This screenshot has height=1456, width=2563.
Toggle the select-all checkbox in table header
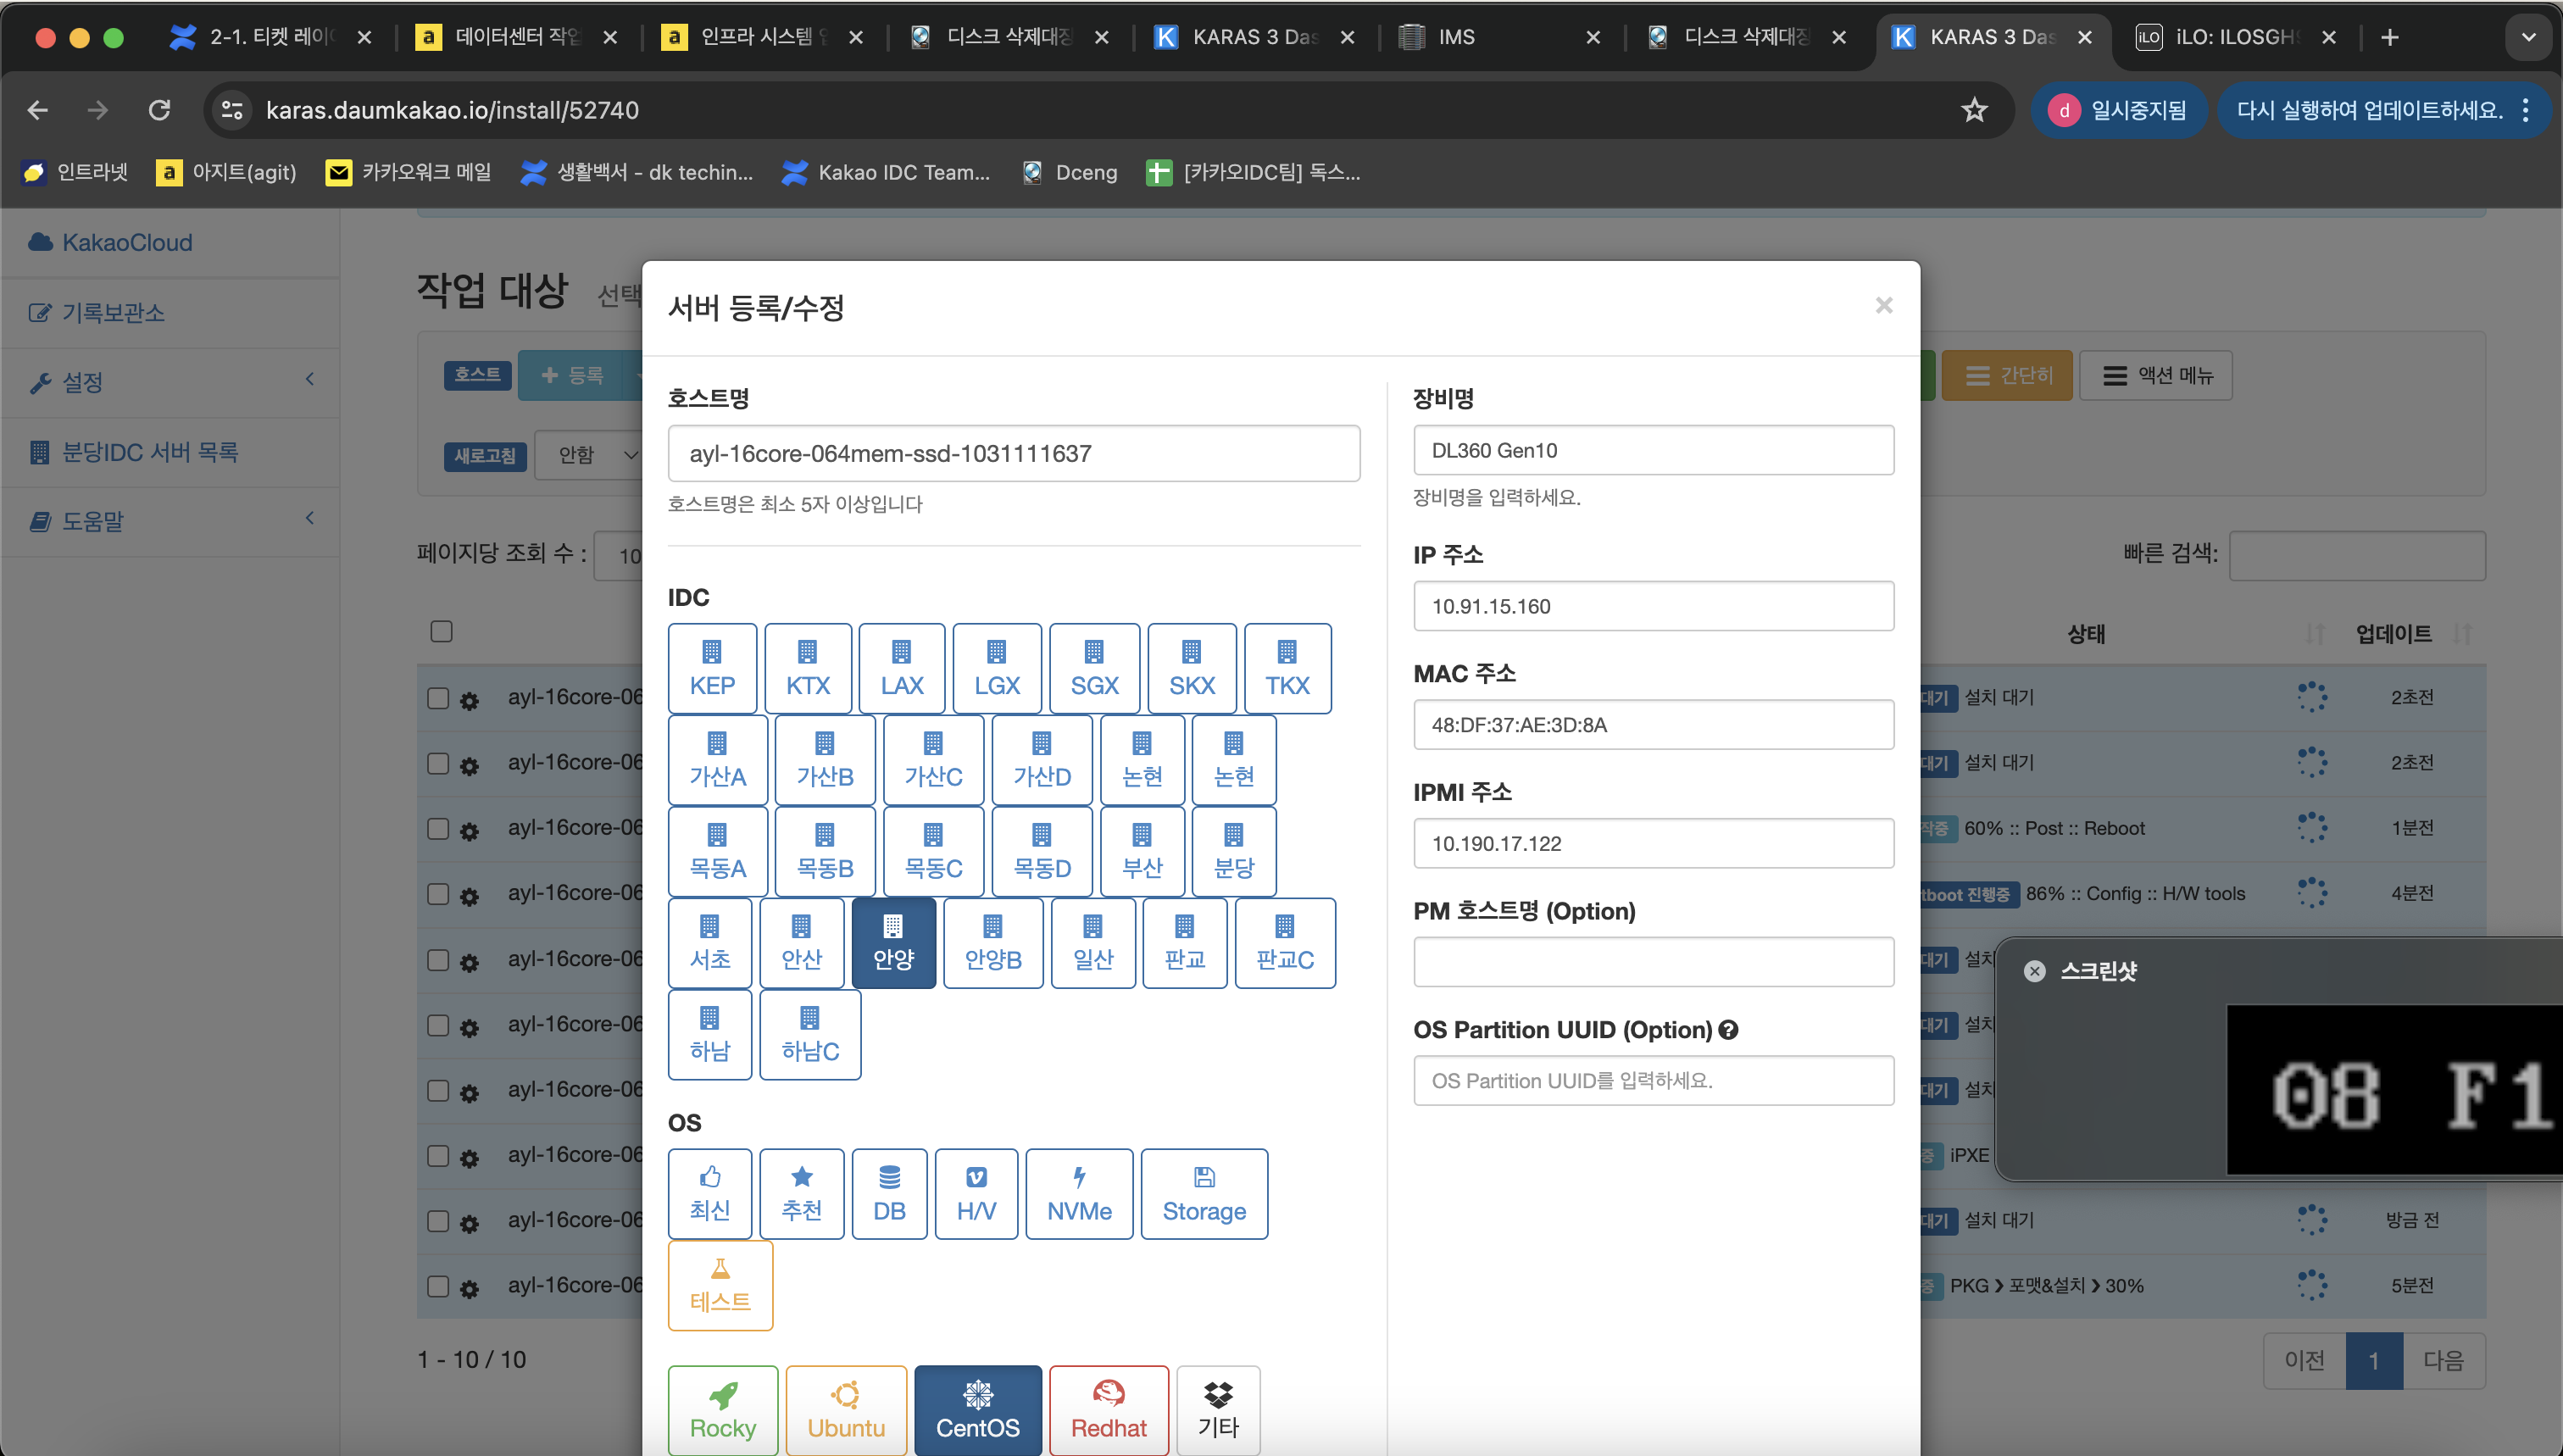click(441, 632)
